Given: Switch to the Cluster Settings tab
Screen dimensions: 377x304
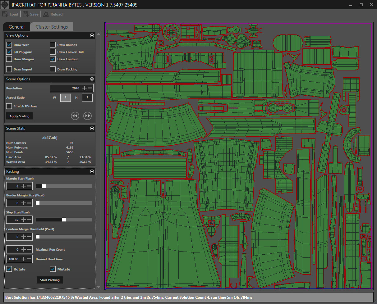Looking at the screenshot, I should click(x=52, y=27).
